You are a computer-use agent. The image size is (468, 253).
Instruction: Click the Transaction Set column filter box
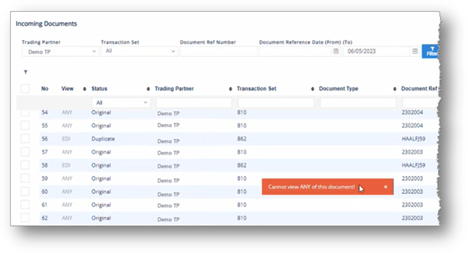point(276,103)
